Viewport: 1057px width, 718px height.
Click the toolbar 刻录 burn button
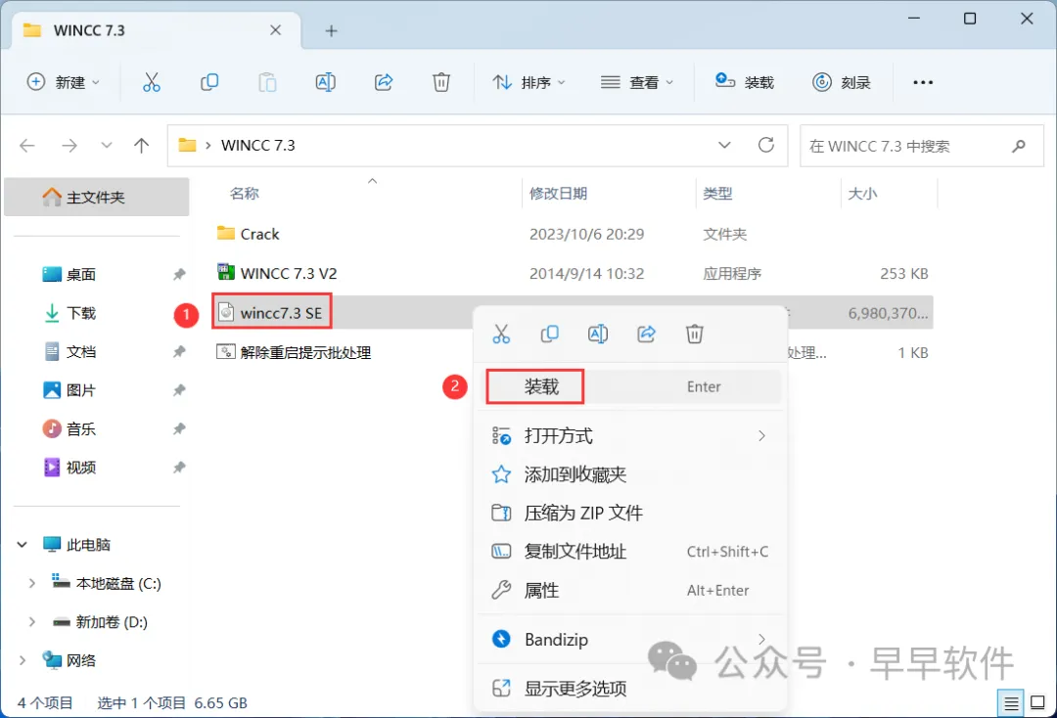click(842, 82)
